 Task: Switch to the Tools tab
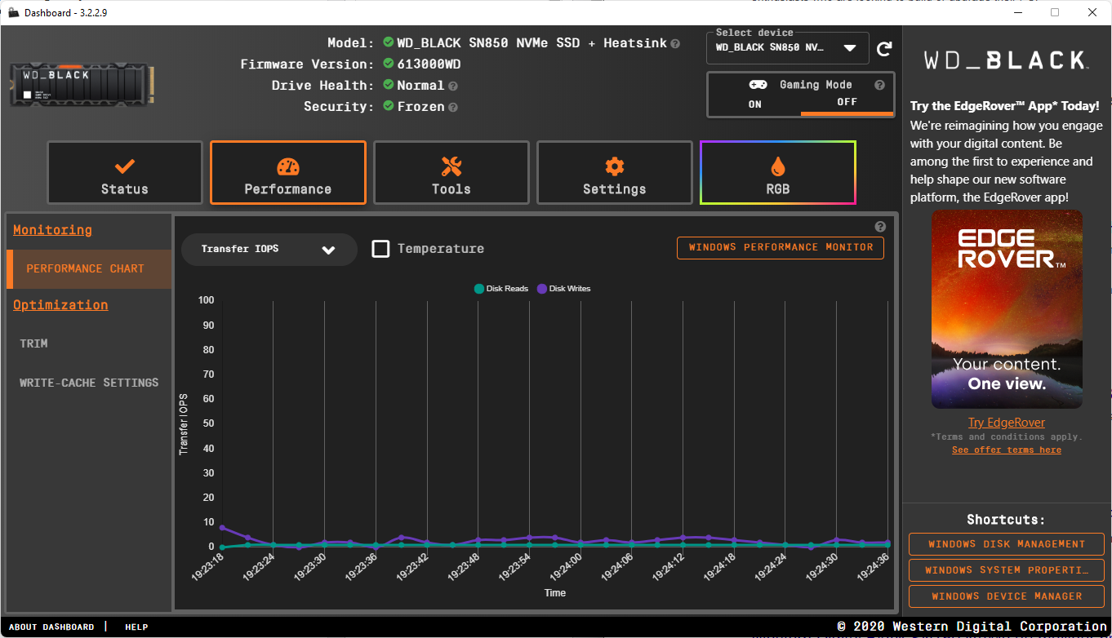pos(451,173)
